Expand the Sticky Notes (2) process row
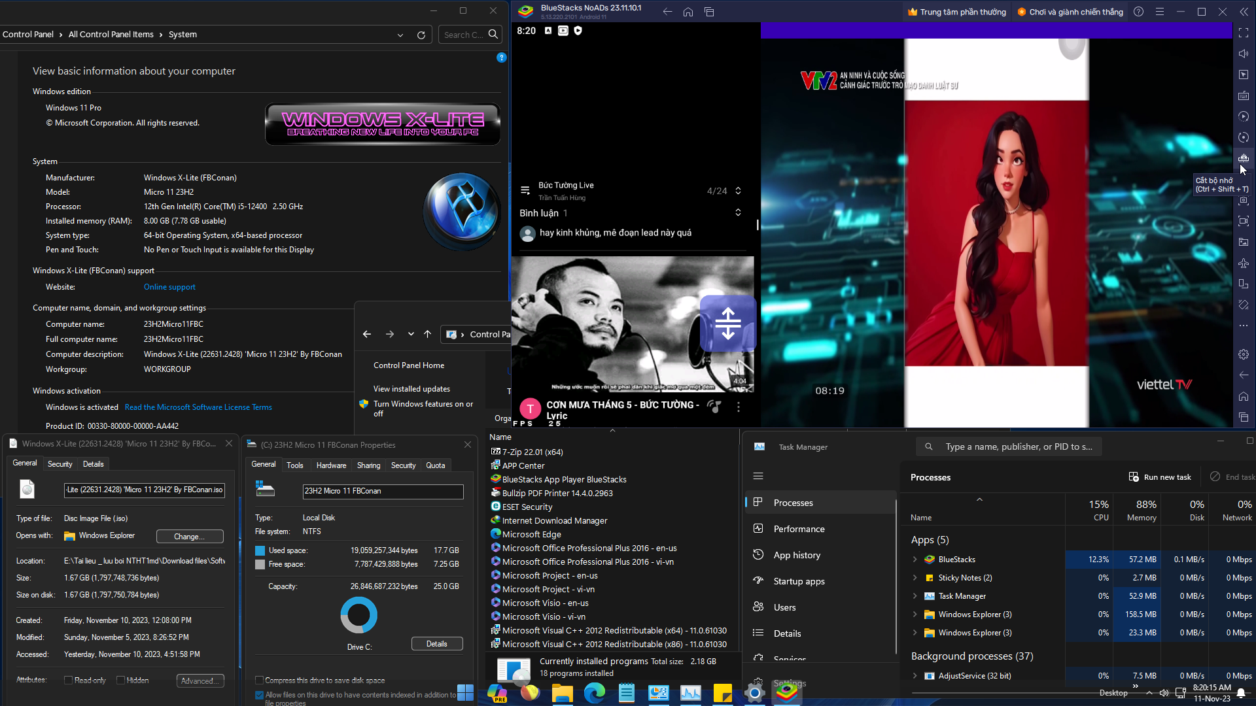 (915, 578)
